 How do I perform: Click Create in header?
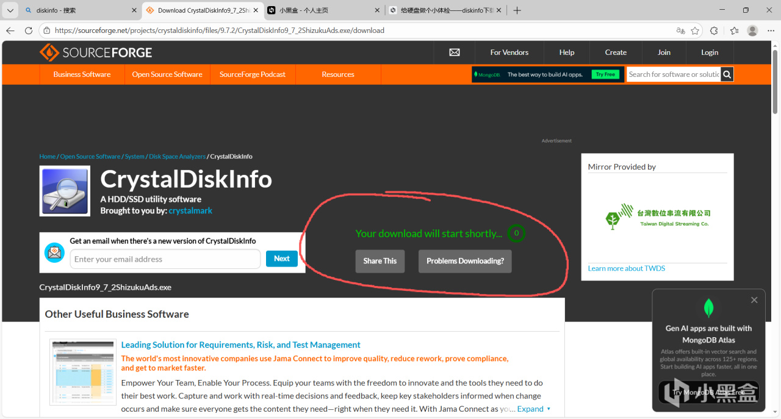tap(616, 52)
